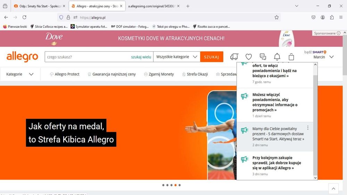Show site security padlock info
Viewport: 347px width, 195px height.
pyautogui.click(x=68, y=17)
